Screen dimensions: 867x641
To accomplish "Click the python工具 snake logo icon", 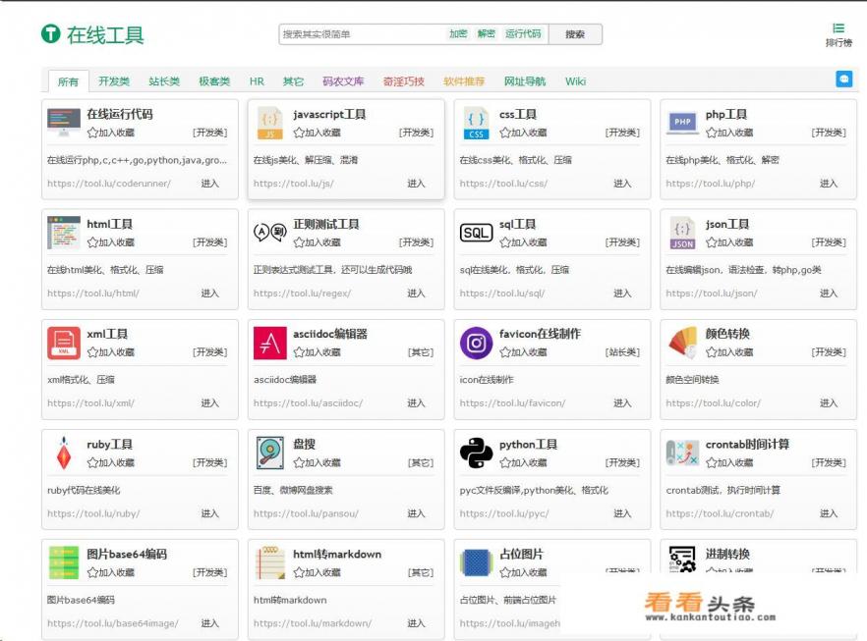I will (476, 453).
